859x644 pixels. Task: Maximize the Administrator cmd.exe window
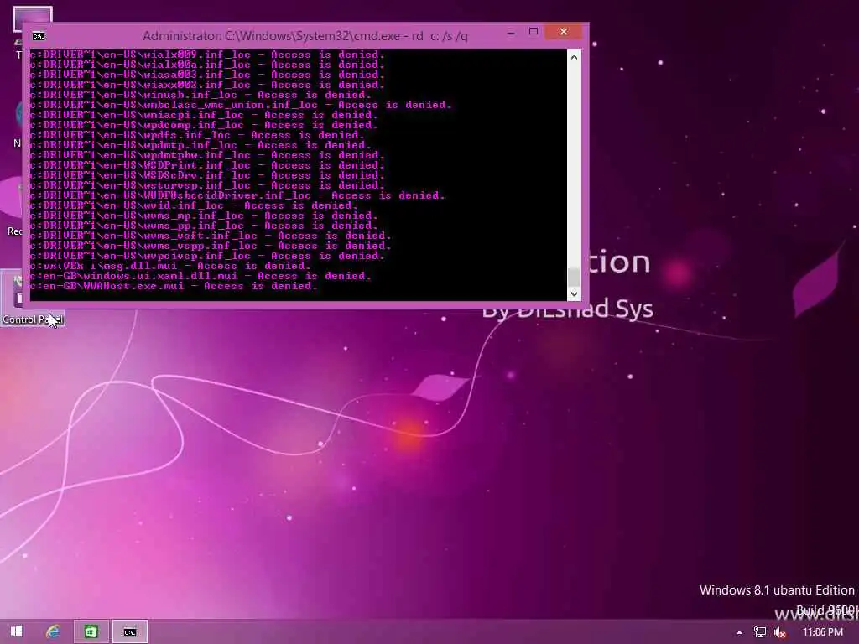tap(534, 32)
